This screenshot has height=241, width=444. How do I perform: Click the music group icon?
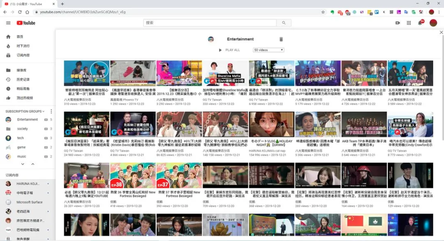(x=8, y=156)
